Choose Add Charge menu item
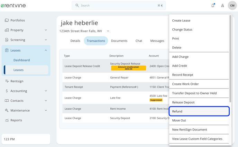The height and width of the screenshot is (147, 238). [199, 57]
